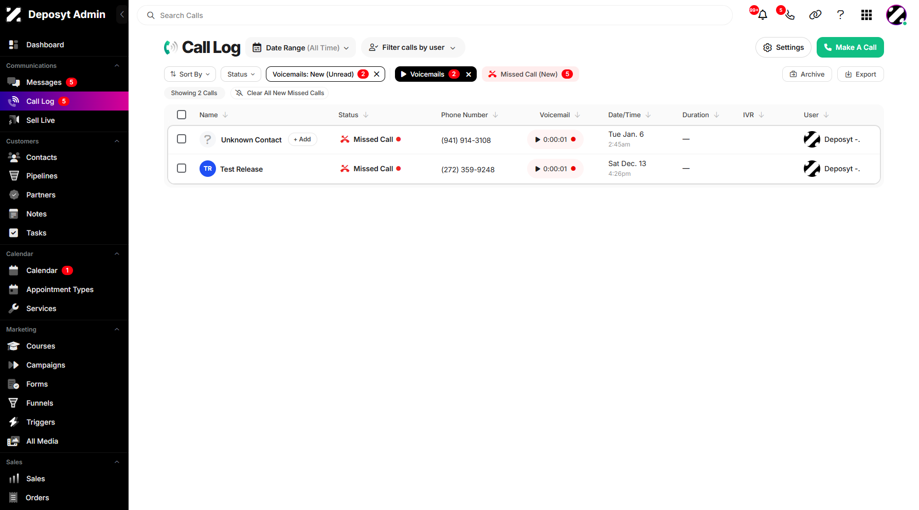Screen dimensions: 919x510
Task: Add Unknown Contact with + Add
Action: coord(302,139)
